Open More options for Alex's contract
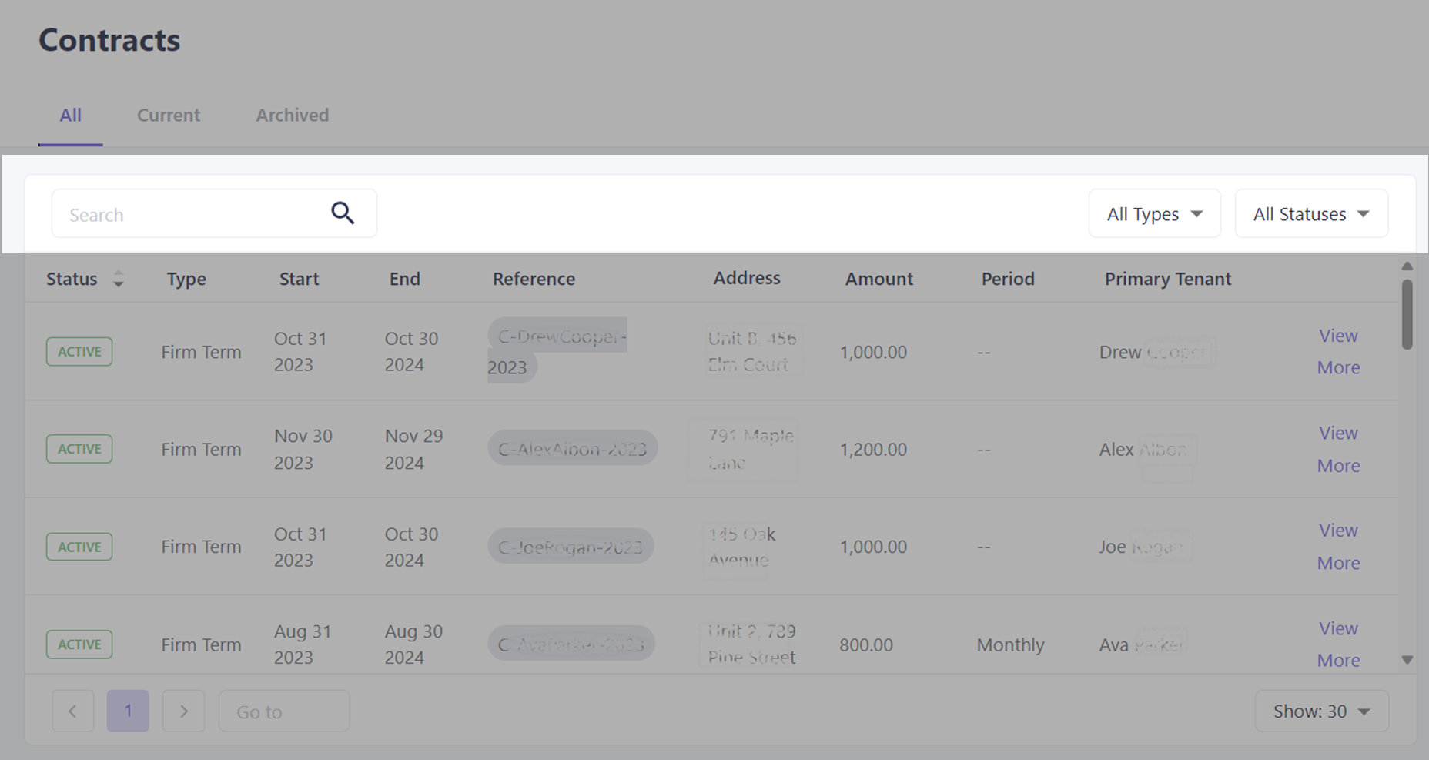 pyautogui.click(x=1337, y=466)
